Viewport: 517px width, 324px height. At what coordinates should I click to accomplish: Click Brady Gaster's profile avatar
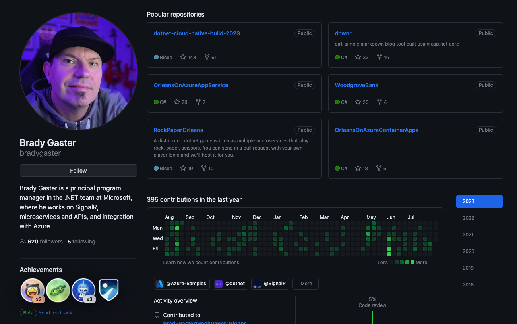tap(78, 71)
